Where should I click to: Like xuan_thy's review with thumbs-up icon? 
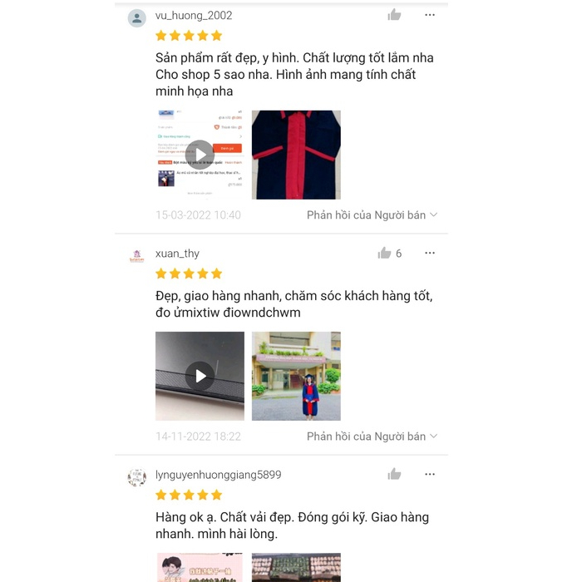click(384, 253)
